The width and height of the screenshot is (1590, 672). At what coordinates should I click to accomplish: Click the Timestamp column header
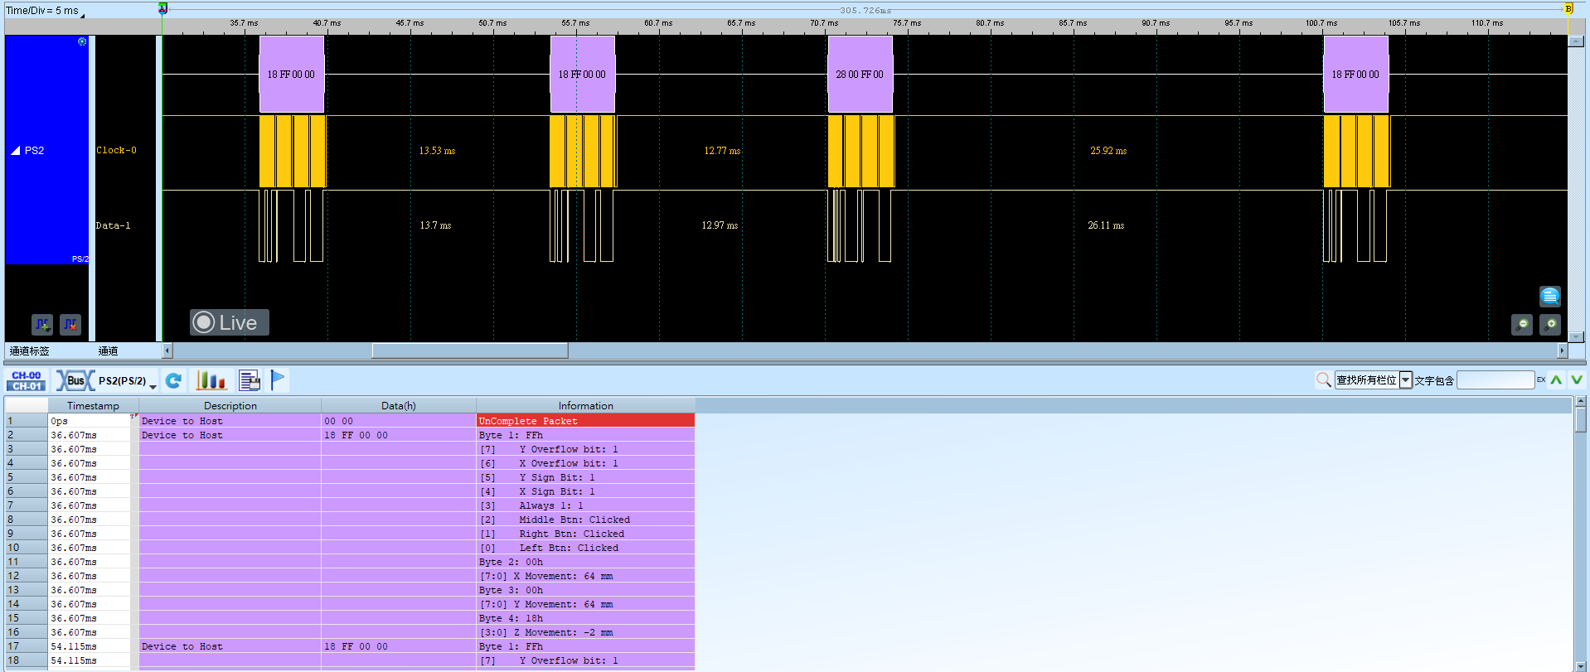coord(93,406)
